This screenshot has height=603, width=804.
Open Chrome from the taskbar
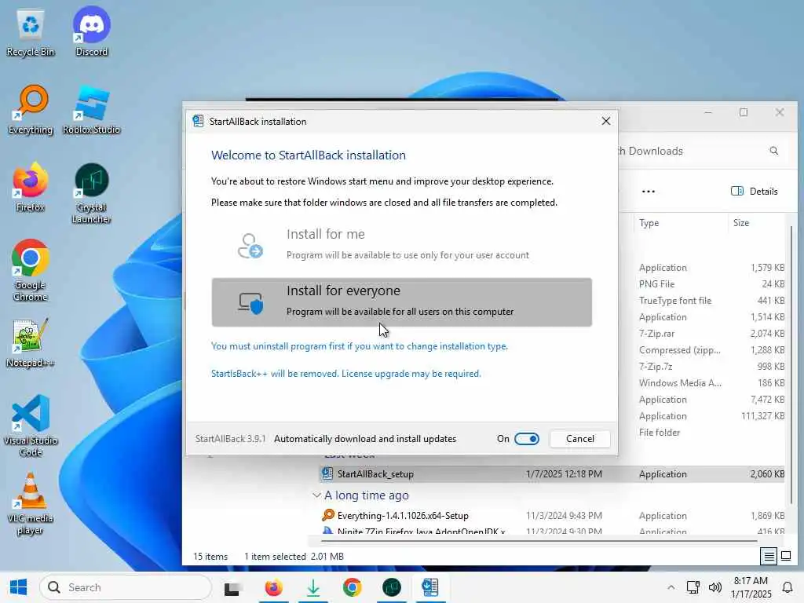(353, 587)
